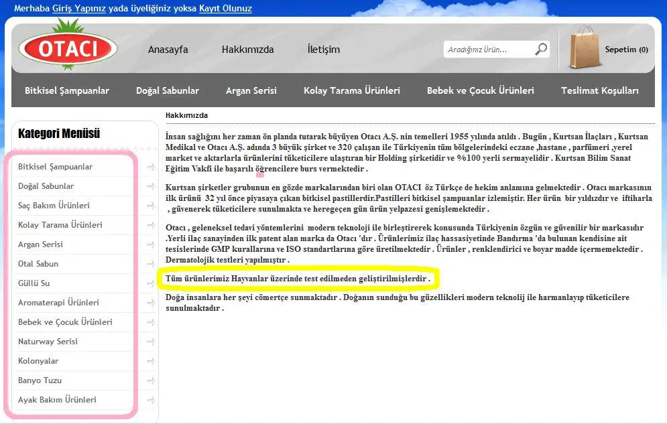Select Otal Sabun category
This screenshot has width=667, height=424.
(38, 264)
